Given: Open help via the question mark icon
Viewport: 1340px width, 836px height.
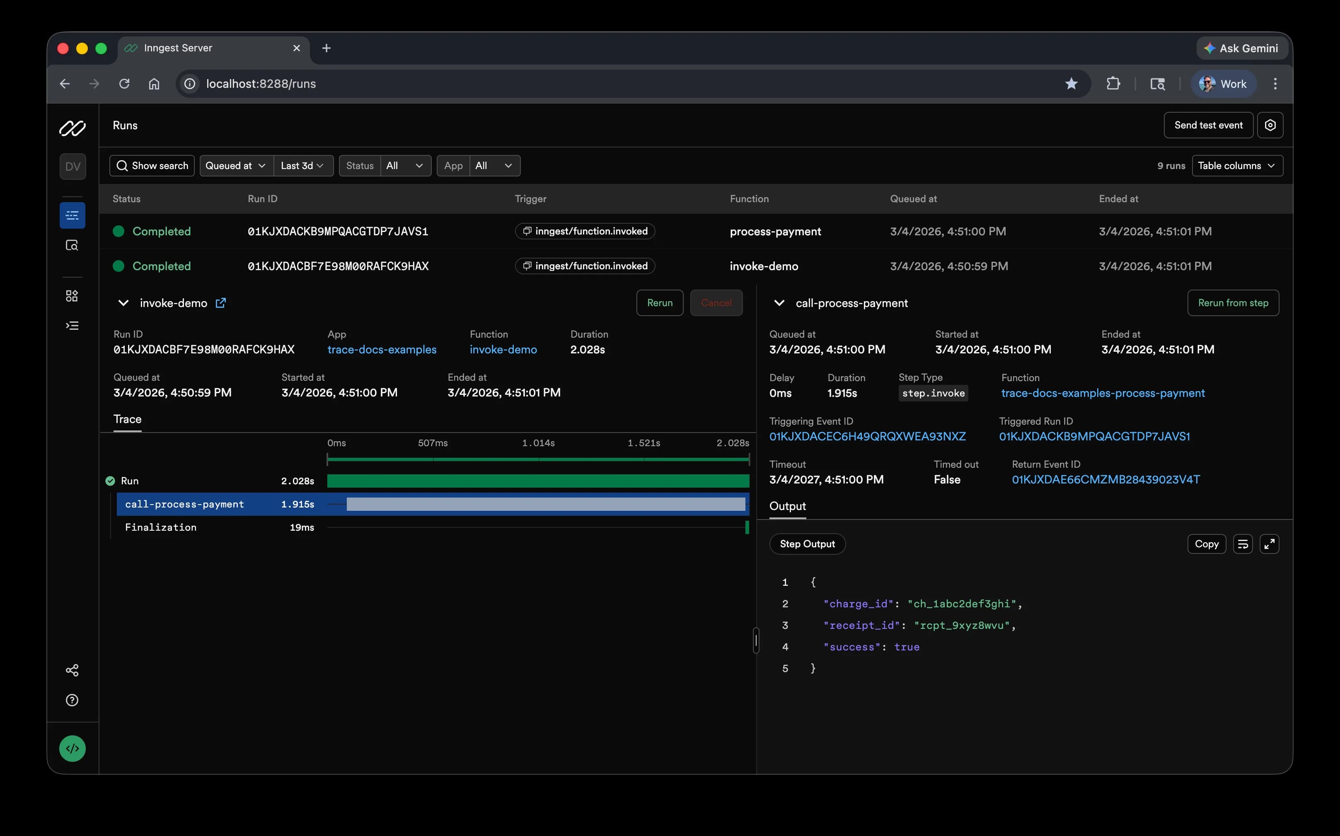Looking at the screenshot, I should (73, 700).
